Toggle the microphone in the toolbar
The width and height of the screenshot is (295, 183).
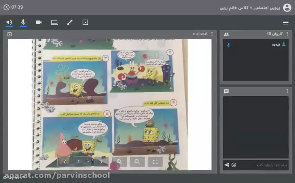click(x=23, y=22)
